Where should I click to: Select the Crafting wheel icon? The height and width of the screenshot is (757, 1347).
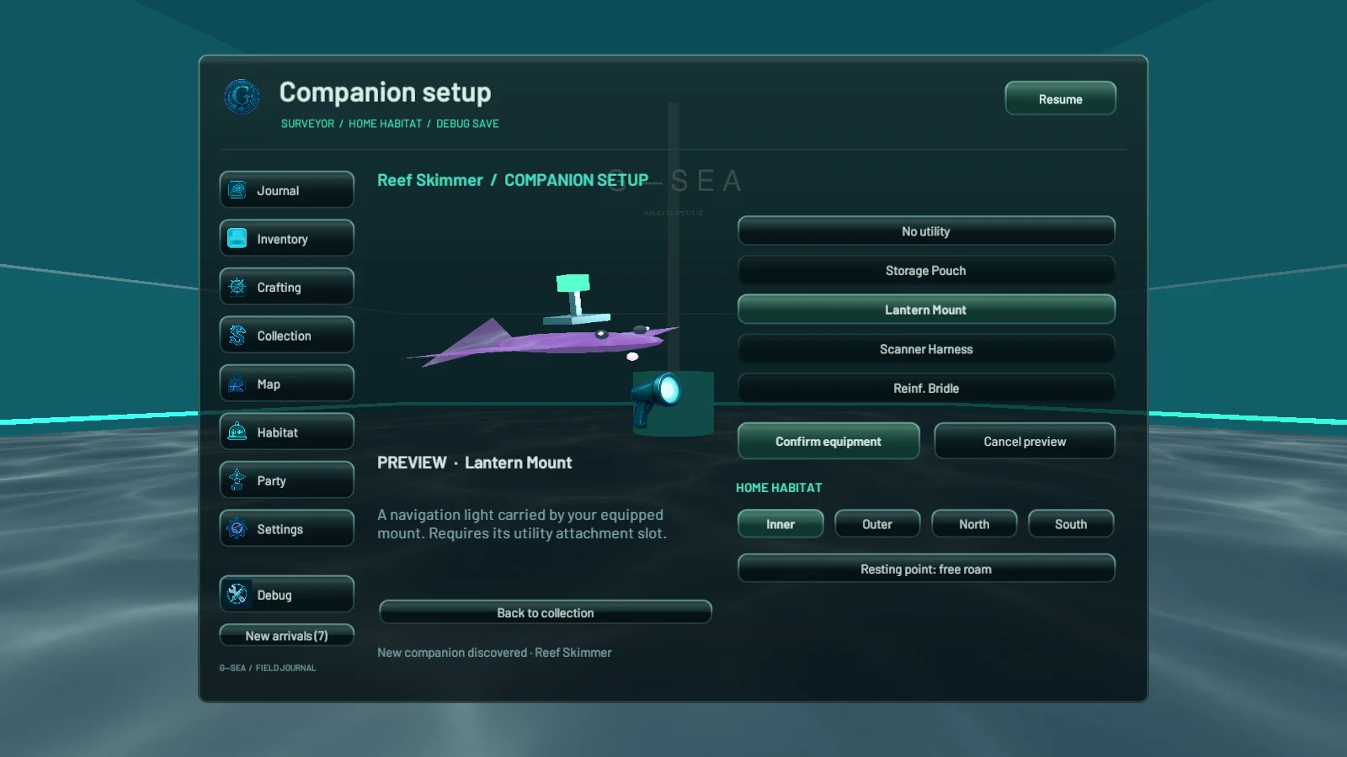tap(237, 287)
